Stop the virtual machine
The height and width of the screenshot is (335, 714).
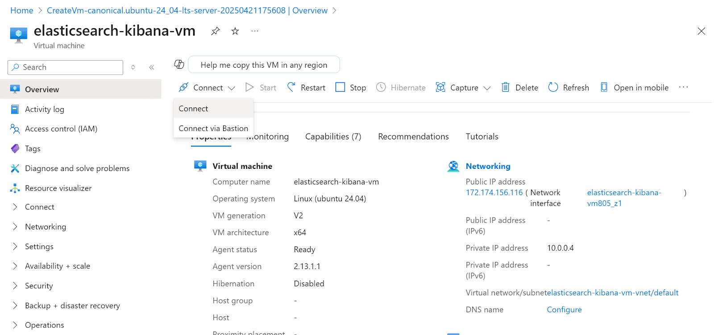click(x=351, y=87)
